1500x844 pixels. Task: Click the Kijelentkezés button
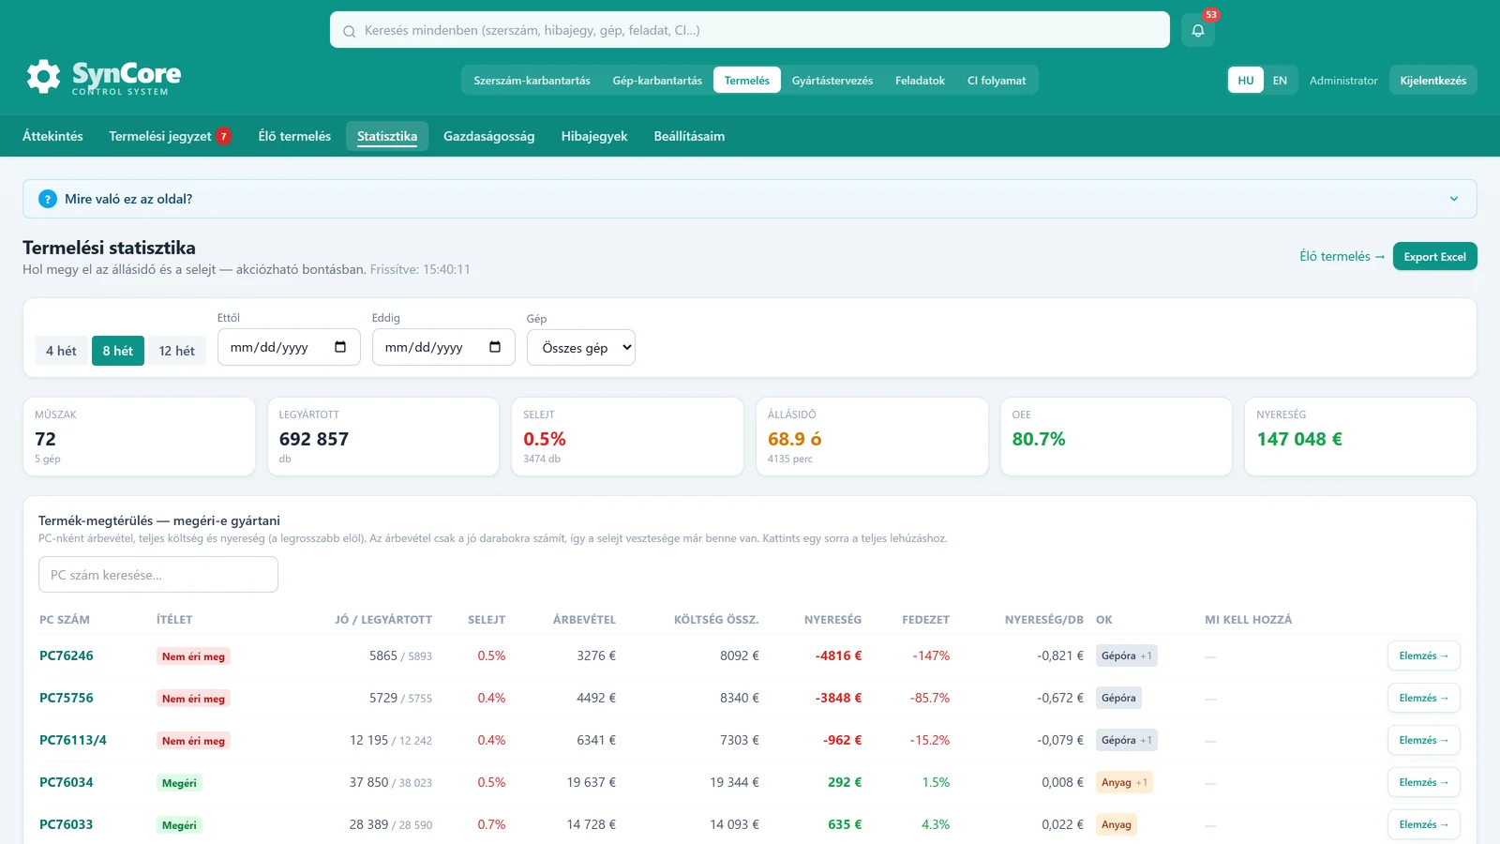click(x=1432, y=81)
